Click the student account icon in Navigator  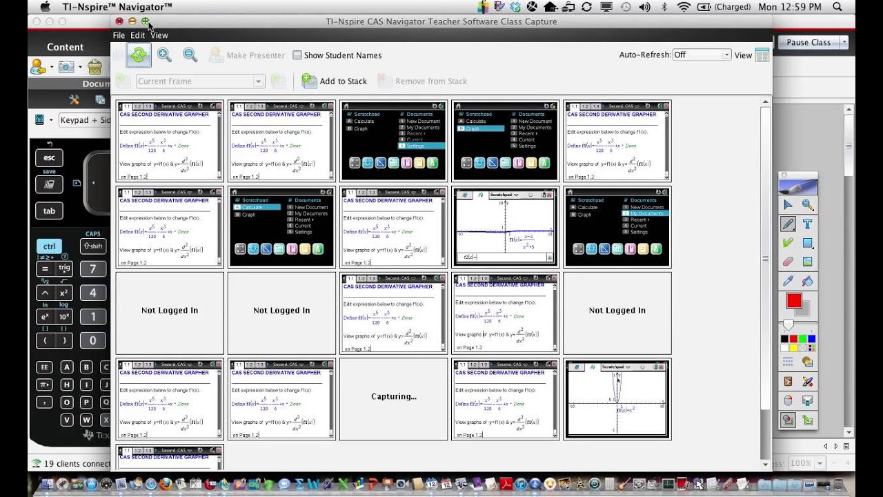37,66
